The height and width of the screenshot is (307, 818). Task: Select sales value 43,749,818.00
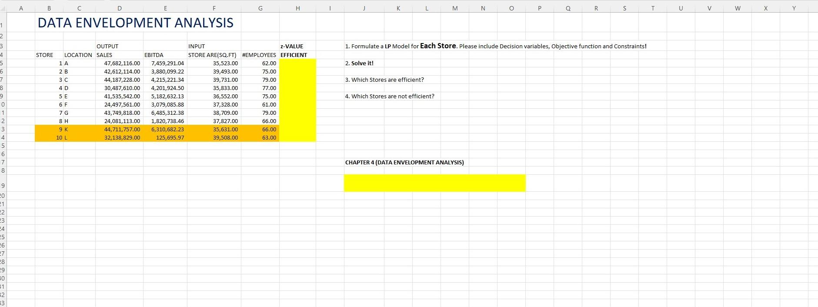tap(122, 113)
